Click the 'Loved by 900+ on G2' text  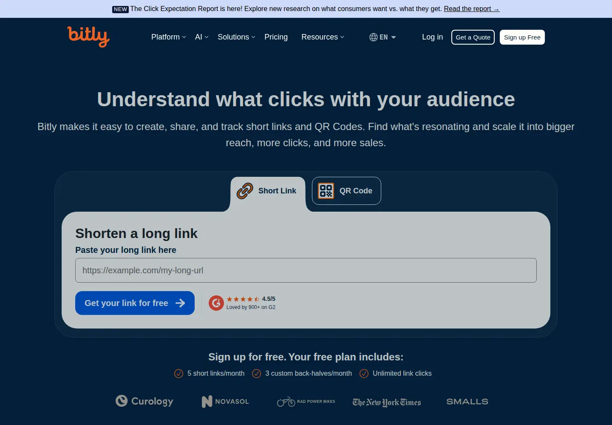251,307
